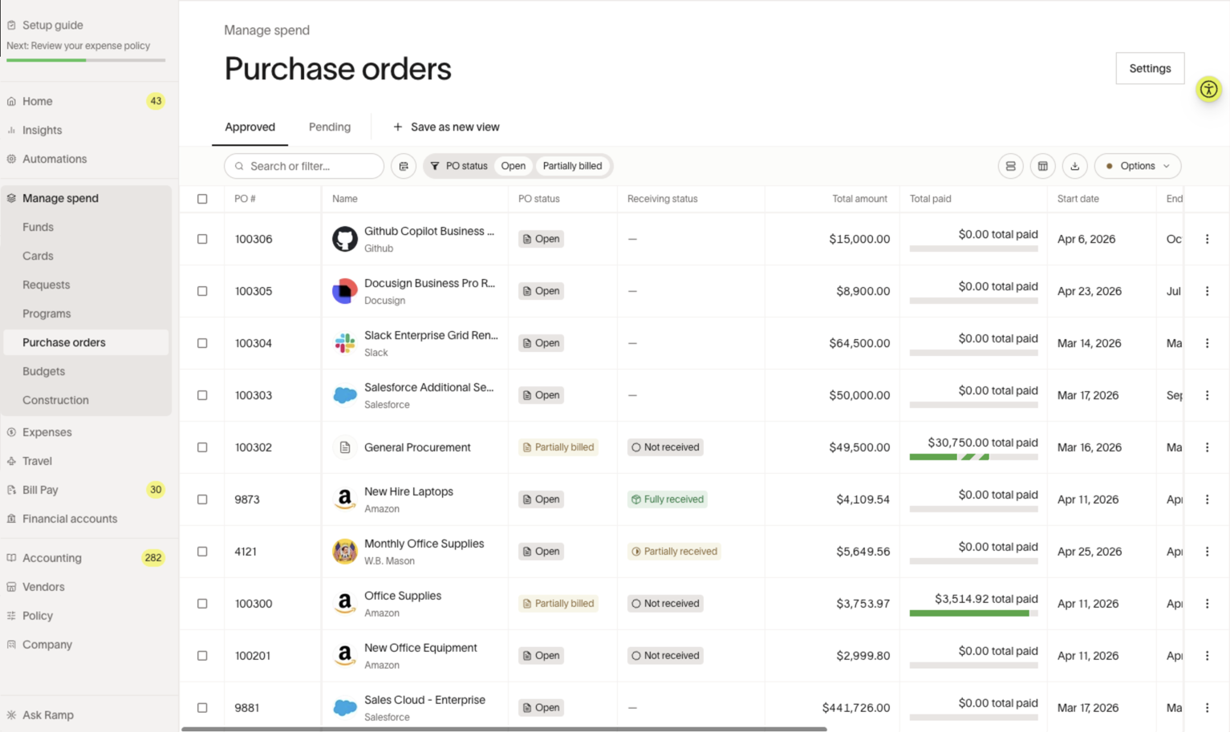Click the Amazon logo for New Office Equipment
Viewport: 1230px width, 732px height.
click(345, 656)
